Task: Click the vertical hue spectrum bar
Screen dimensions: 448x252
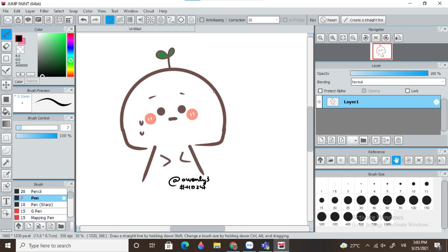Action: click(x=70, y=55)
